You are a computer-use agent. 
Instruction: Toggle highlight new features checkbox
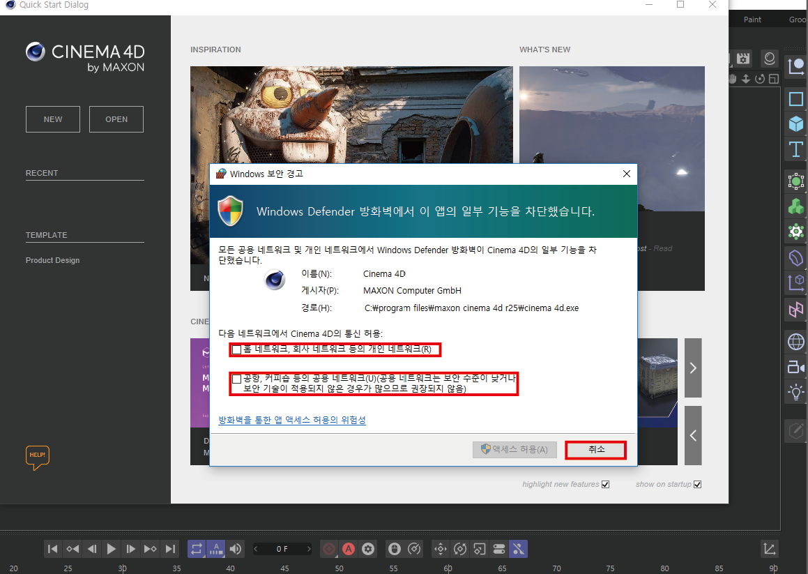click(606, 484)
